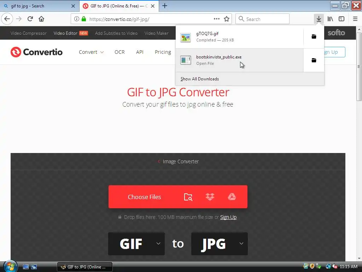Click the GIF to JPG taskbar button
362x272 pixels.
click(x=85, y=267)
